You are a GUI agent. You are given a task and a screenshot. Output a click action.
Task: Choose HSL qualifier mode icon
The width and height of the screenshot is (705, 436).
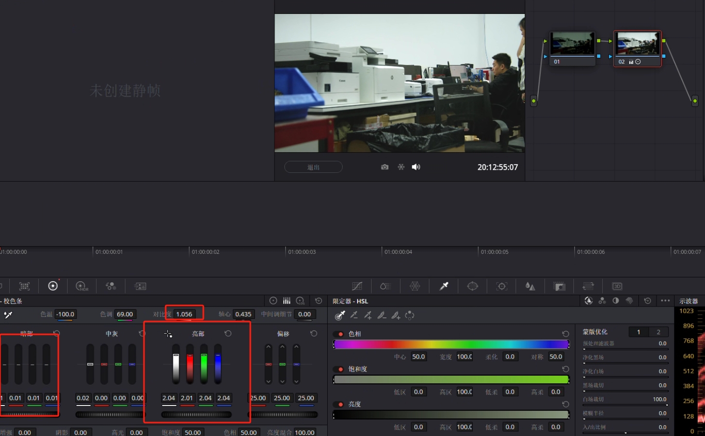coord(588,301)
